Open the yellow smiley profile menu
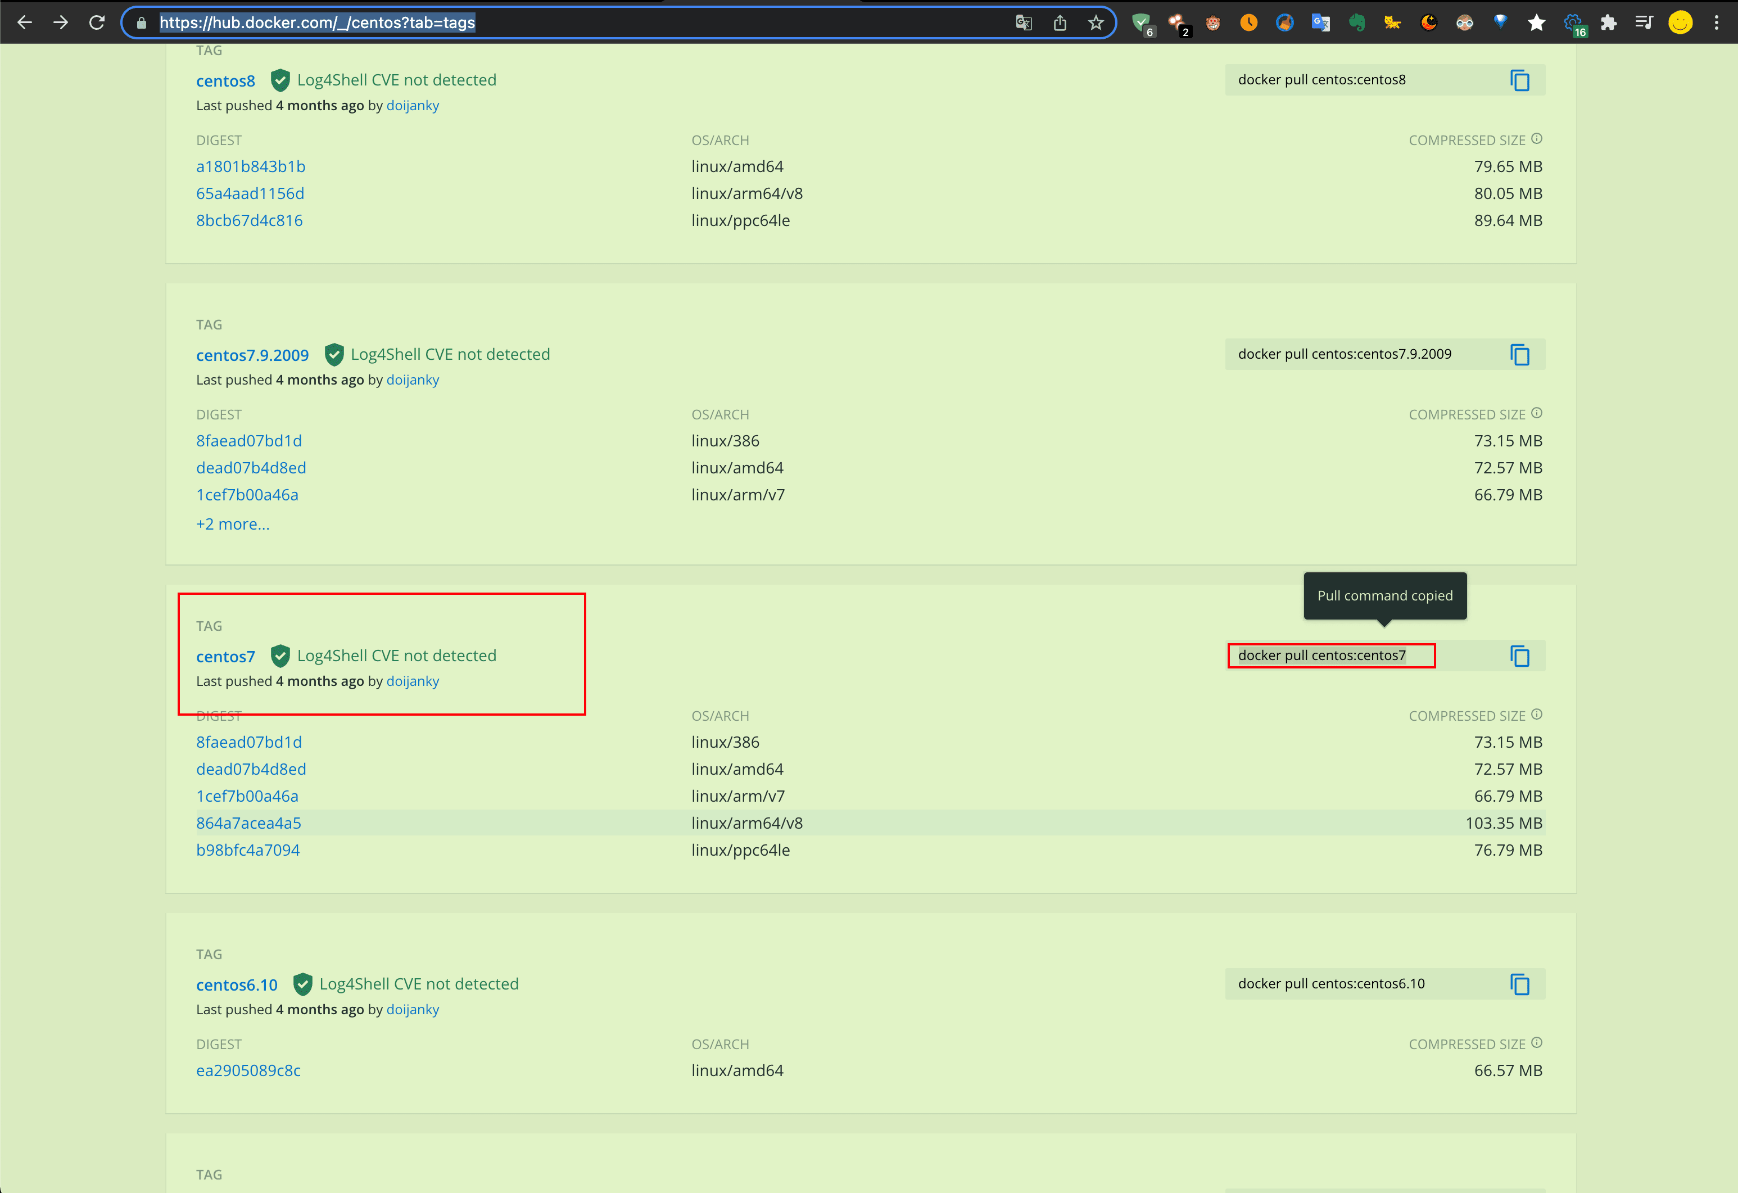The image size is (1738, 1193). coord(1680,22)
